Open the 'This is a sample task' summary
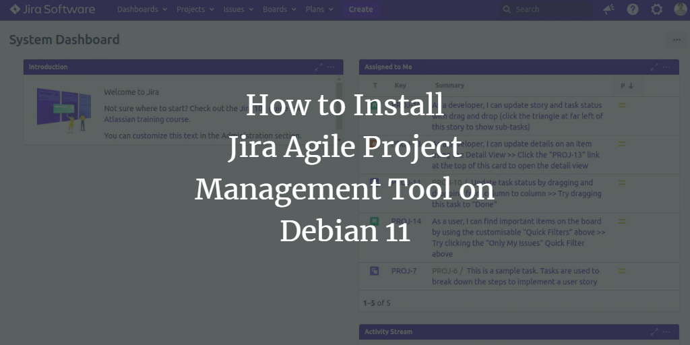 point(515,276)
